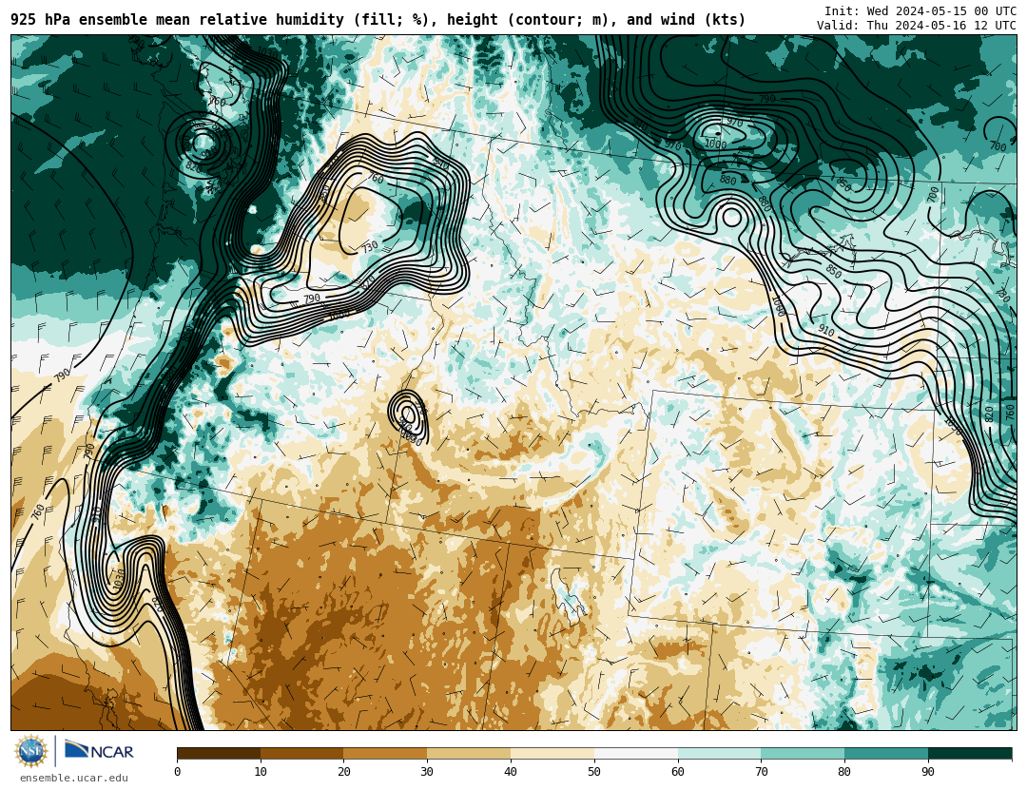Click the colorbar tick label 60
Screen dimensions: 1027x790
[678, 772]
